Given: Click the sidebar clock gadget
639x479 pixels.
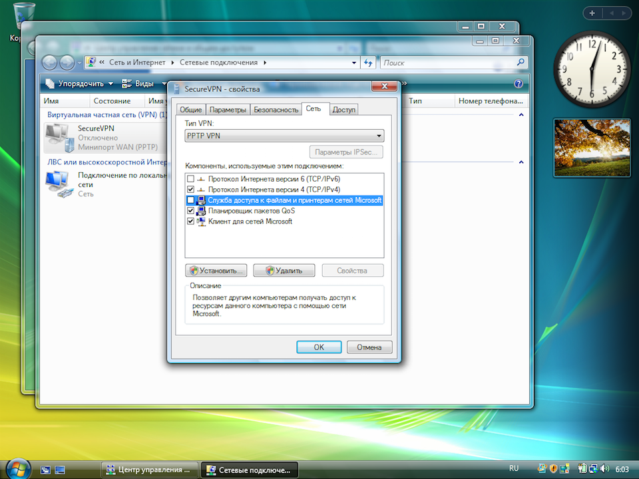Looking at the screenshot, I should click(x=592, y=69).
